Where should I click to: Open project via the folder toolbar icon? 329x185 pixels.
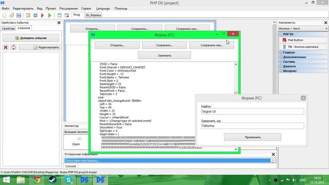coord(11,15)
